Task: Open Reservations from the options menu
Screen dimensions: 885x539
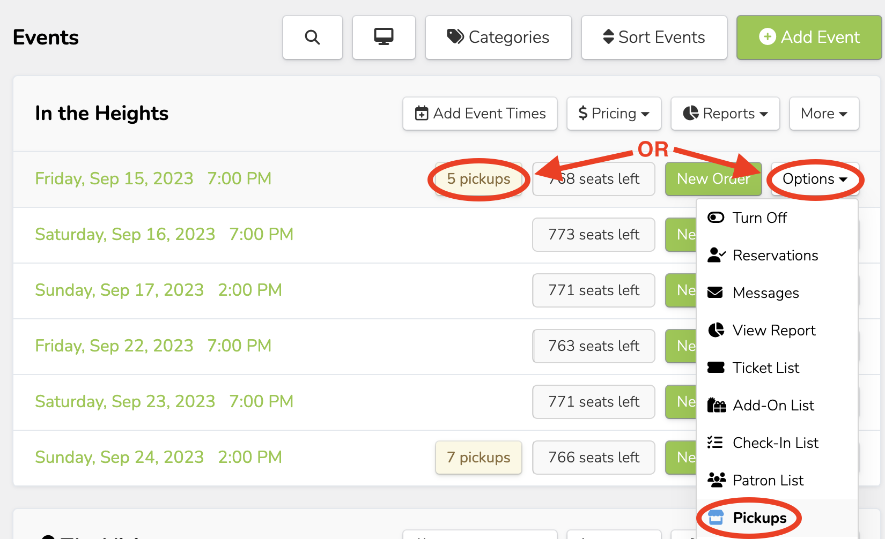Action: [x=775, y=256]
